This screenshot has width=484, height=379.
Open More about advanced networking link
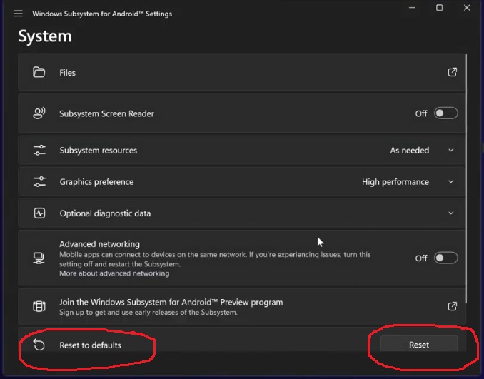(114, 273)
